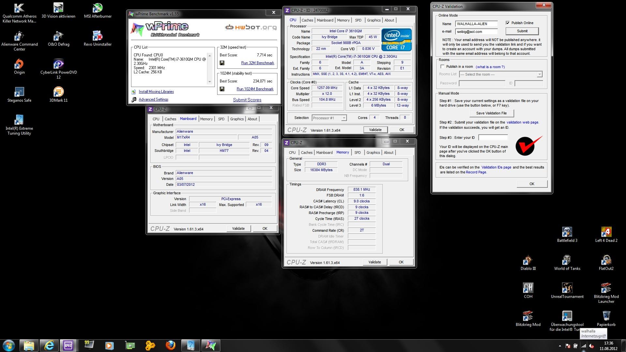Open the Processor #1 selection dropdown
Viewport: 626px width, 352px height.
tap(344, 118)
